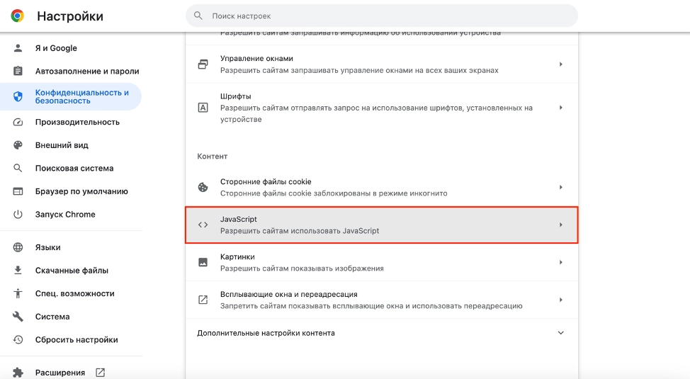Image resolution: width=690 pixels, height=379 pixels.
Task: Click the Поиск настроек search field
Action: point(383,16)
